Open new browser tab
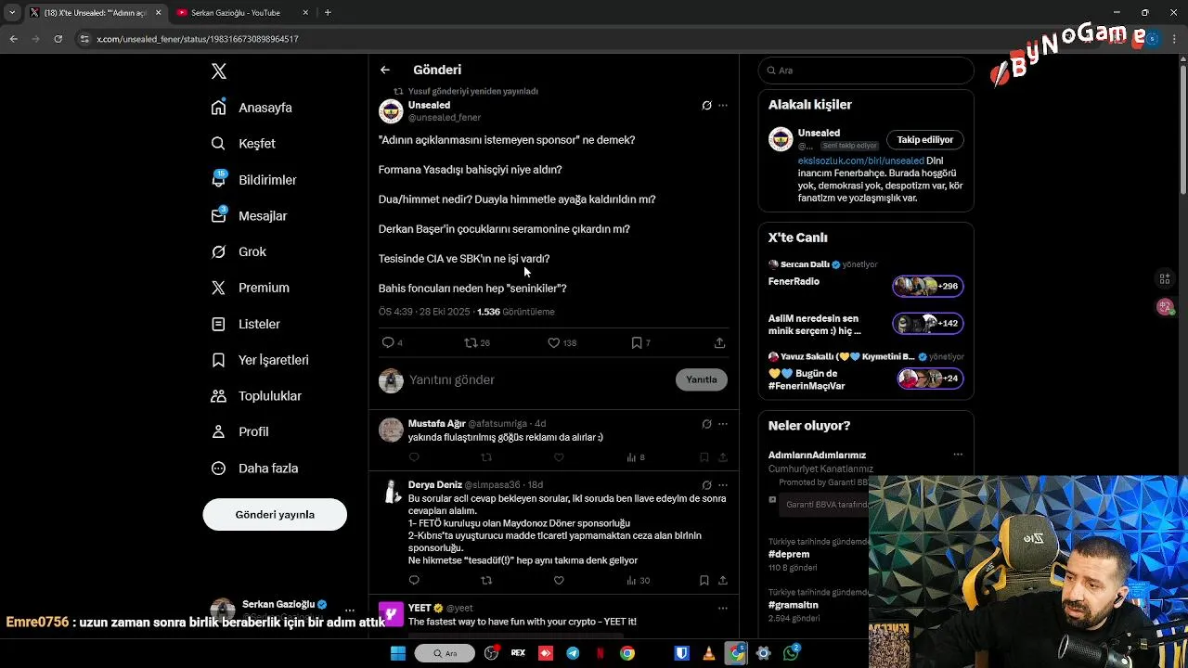The image size is (1188, 668). point(328,13)
